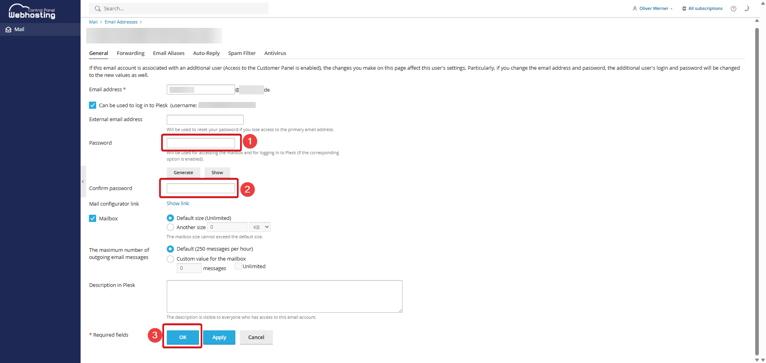Image resolution: width=766 pixels, height=363 pixels.
Task: Open the help question mark icon
Action: click(733, 8)
